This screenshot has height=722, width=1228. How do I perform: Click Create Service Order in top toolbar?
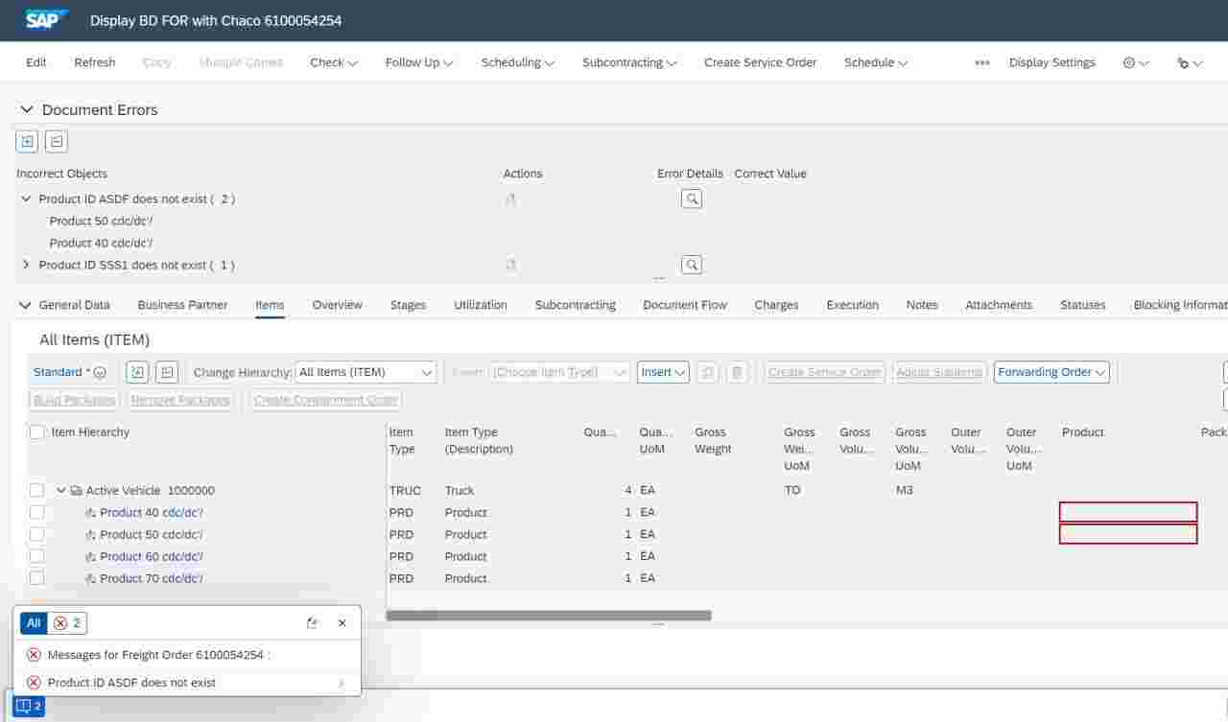click(760, 62)
